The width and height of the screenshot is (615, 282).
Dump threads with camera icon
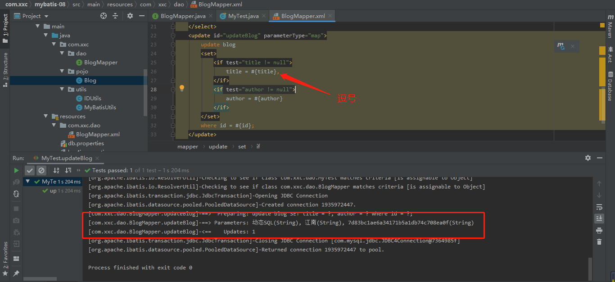coord(17,220)
